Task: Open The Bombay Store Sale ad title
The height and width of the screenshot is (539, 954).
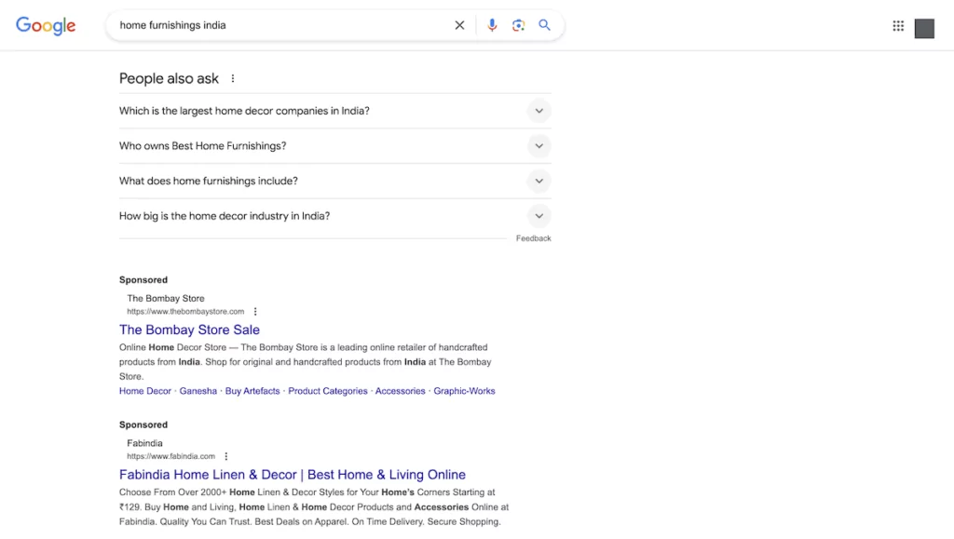Action: click(189, 330)
